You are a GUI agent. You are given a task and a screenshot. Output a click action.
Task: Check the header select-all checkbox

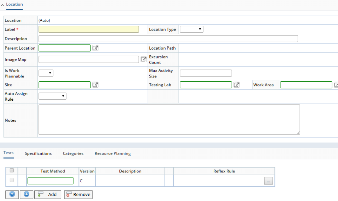(12, 170)
